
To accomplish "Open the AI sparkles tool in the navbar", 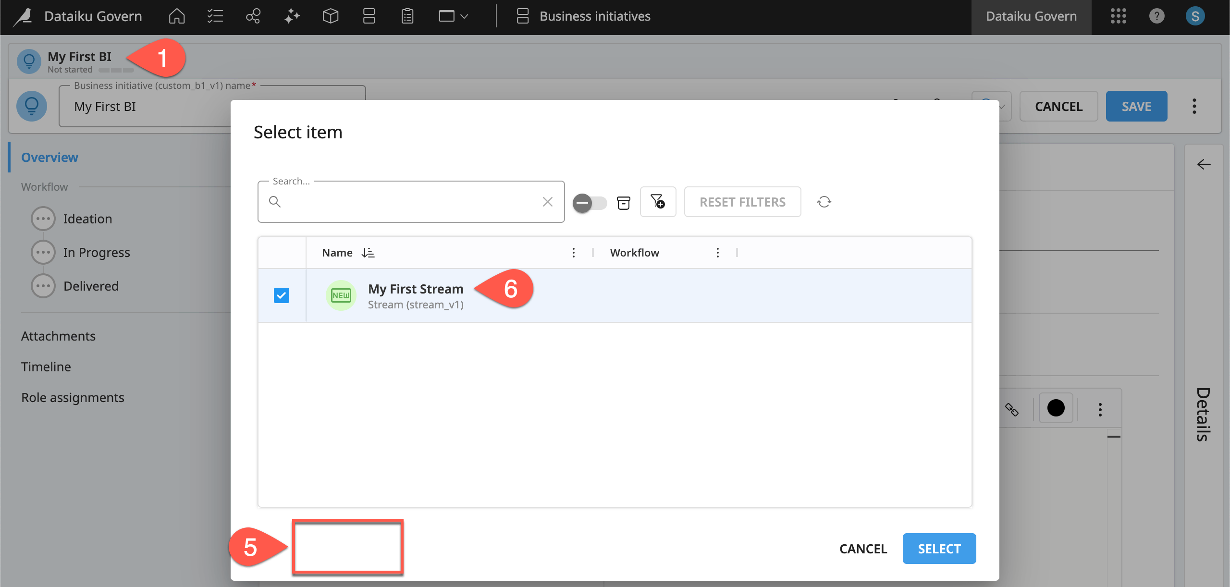I will [291, 16].
